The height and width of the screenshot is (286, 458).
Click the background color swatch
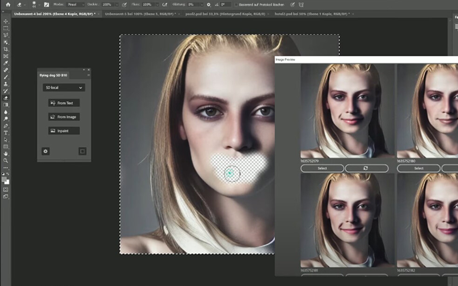7,183
